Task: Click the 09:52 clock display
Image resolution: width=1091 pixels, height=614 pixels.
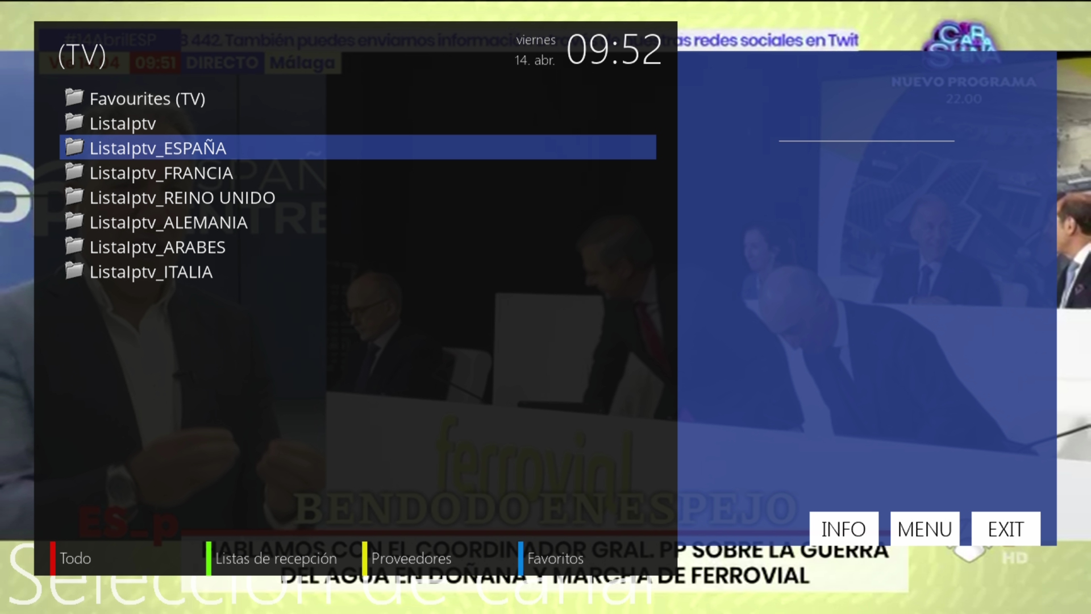Action: tap(614, 50)
